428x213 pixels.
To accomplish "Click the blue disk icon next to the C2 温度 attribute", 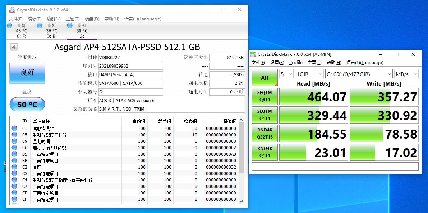I will (14, 167).
